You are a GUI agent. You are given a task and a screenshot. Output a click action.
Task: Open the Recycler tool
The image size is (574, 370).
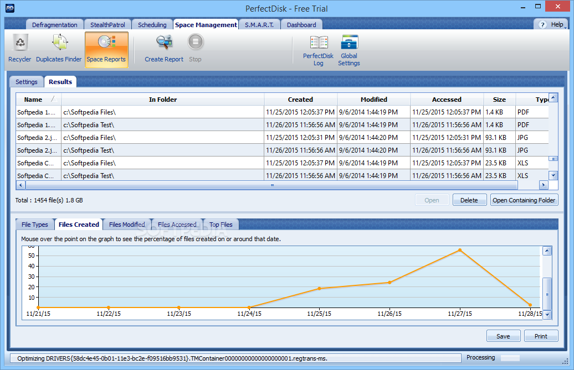(x=20, y=49)
